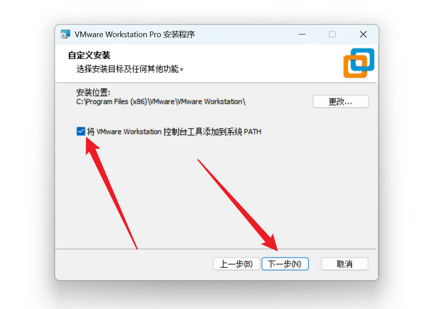The height and width of the screenshot is (309, 437).
Task: Click the red arrow pointing at 下一步
Action: coord(238,205)
